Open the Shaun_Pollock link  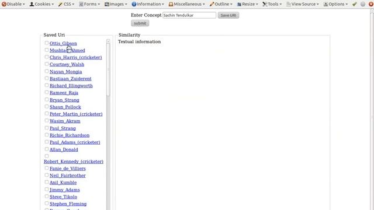(x=65, y=107)
